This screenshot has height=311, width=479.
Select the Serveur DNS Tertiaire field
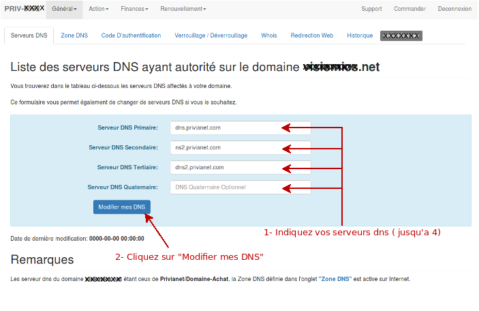click(x=241, y=168)
